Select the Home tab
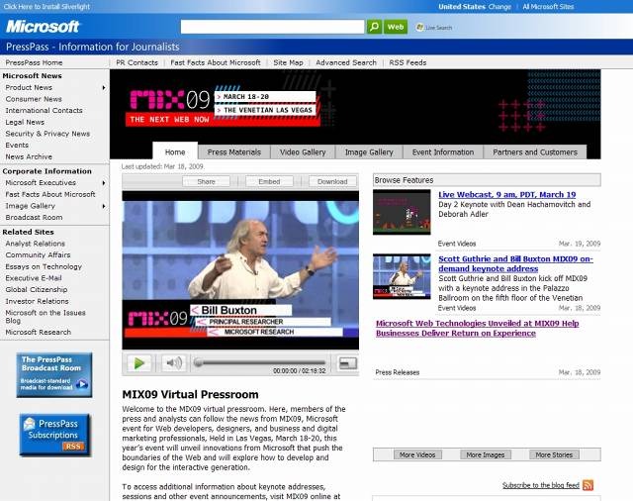The height and width of the screenshot is (501, 633). [x=175, y=151]
